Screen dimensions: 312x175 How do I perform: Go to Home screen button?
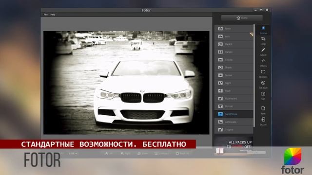(x=242, y=18)
